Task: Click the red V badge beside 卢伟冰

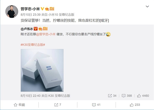Action: coord(36,29)
